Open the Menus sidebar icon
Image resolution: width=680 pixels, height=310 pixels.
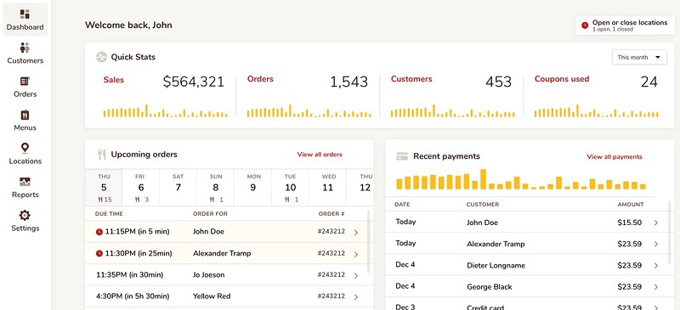point(25,115)
